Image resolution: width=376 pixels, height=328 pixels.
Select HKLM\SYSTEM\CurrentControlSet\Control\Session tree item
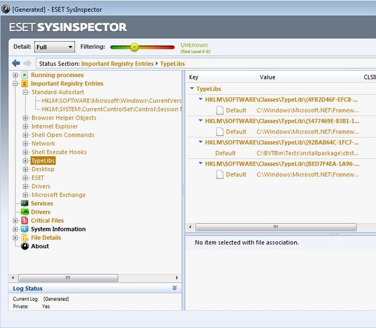pos(112,109)
